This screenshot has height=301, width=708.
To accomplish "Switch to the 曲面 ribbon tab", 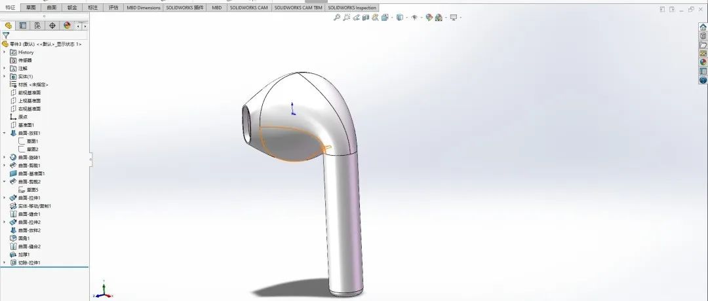I will point(52,8).
